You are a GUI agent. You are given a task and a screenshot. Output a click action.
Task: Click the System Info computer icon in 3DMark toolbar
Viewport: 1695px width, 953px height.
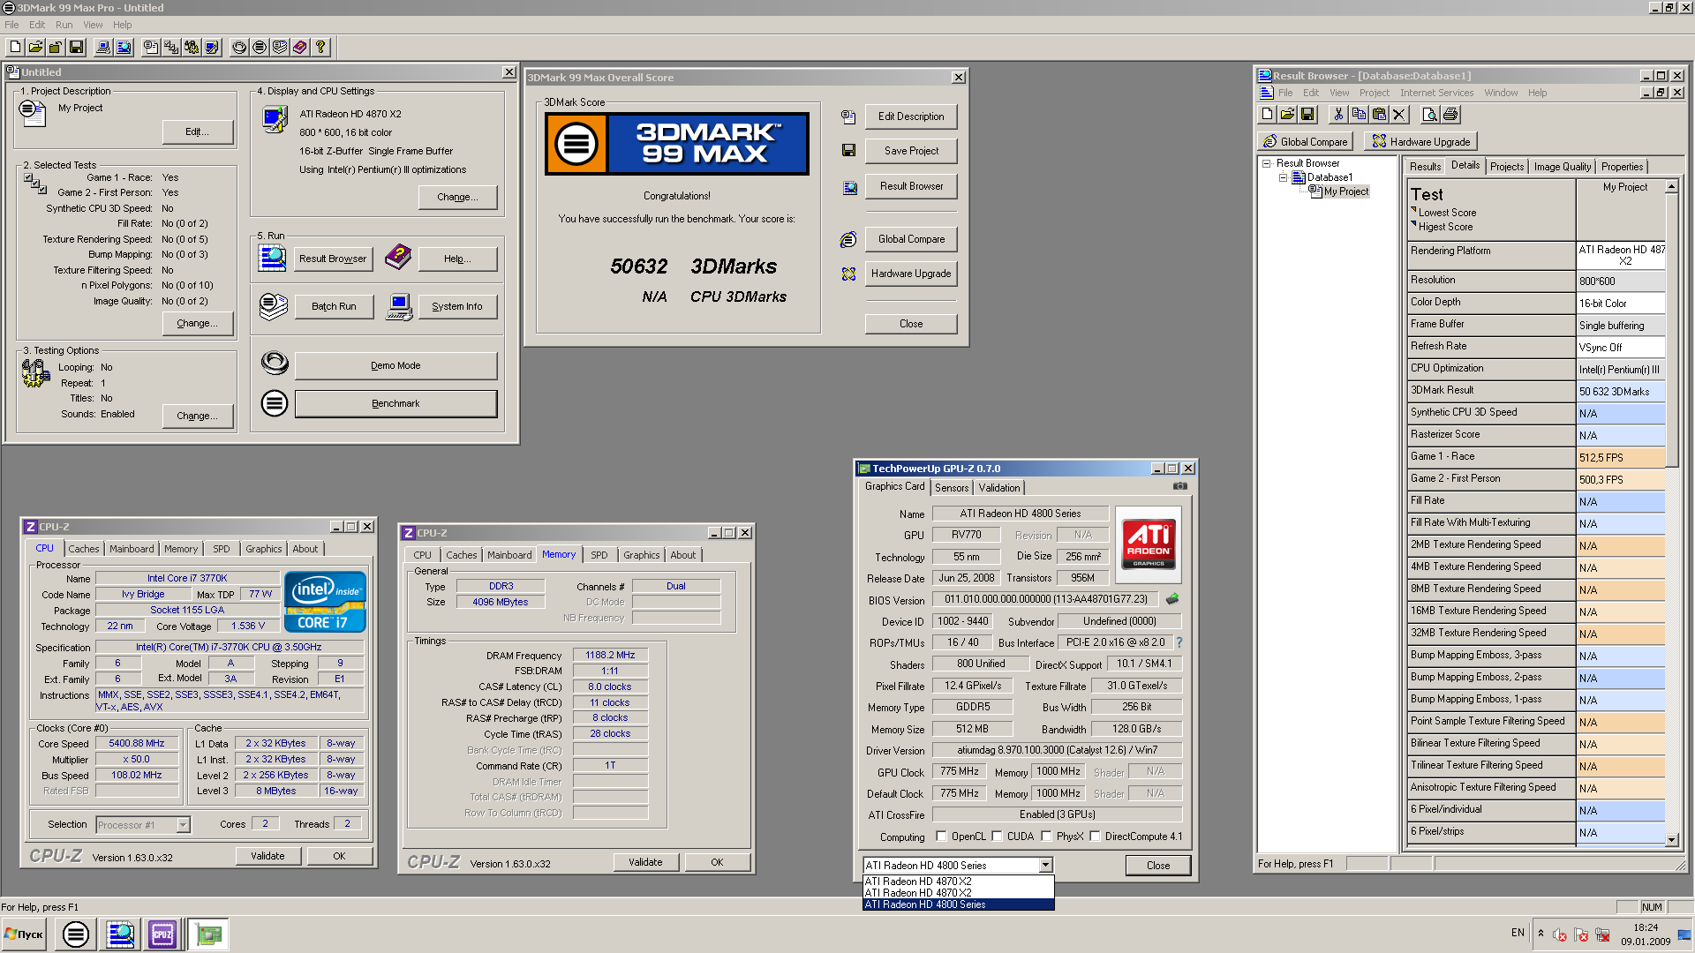coord(103,47)
